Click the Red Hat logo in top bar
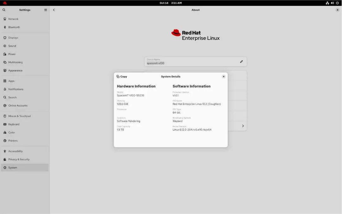Viewport: 342px width, 214px height. point(5,3)
